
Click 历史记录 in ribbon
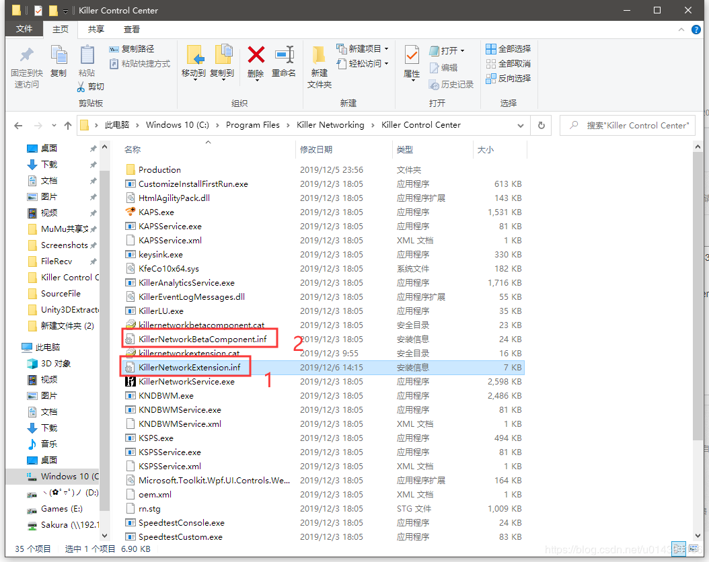point(451,85)
